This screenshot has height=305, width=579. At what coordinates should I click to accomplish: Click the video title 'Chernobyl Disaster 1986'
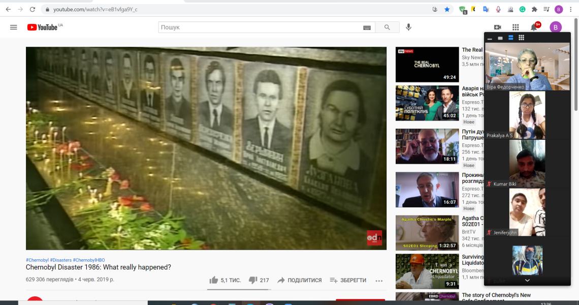(98, 267)
